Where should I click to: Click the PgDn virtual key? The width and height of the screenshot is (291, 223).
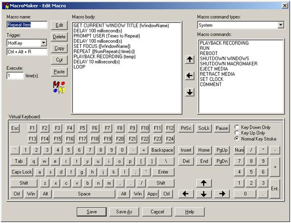click(x=222, y=161)
